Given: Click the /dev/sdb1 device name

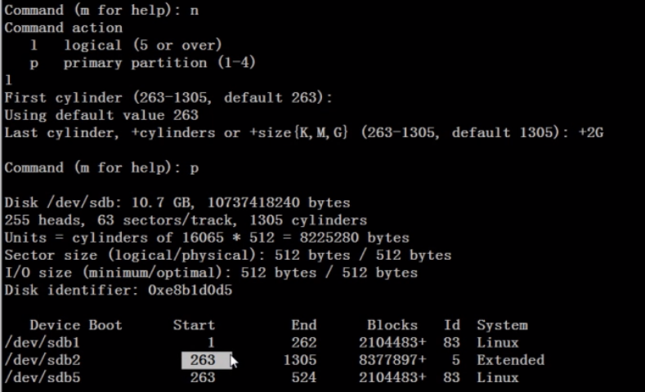Looking at the screenshot, I should point(43,343).
